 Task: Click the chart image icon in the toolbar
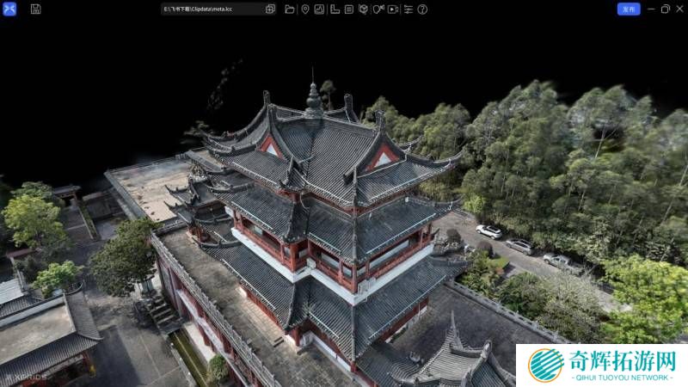pyautogui.click(x=319, y=9)
